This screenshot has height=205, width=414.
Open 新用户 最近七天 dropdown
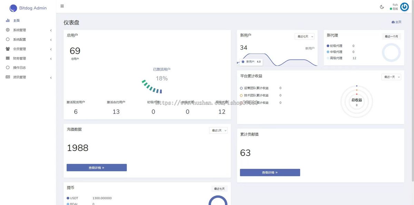tap(305, 36)
